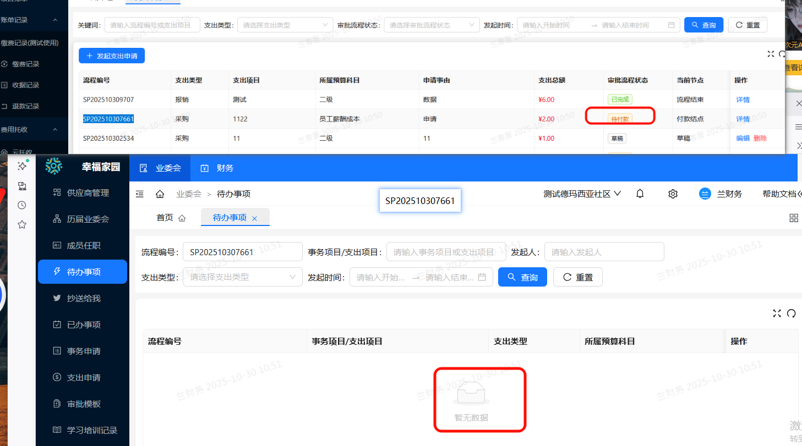The image size is (802, 446).
Task: Open 支出申请 in the sidebar
Action: [x=83, y=377]
